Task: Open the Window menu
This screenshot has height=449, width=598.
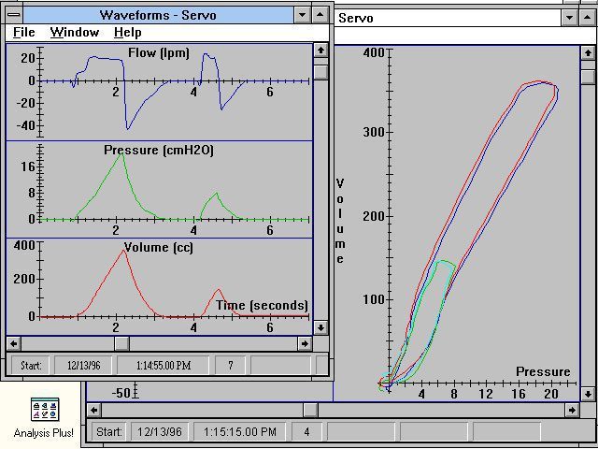Action: point(75,32)
